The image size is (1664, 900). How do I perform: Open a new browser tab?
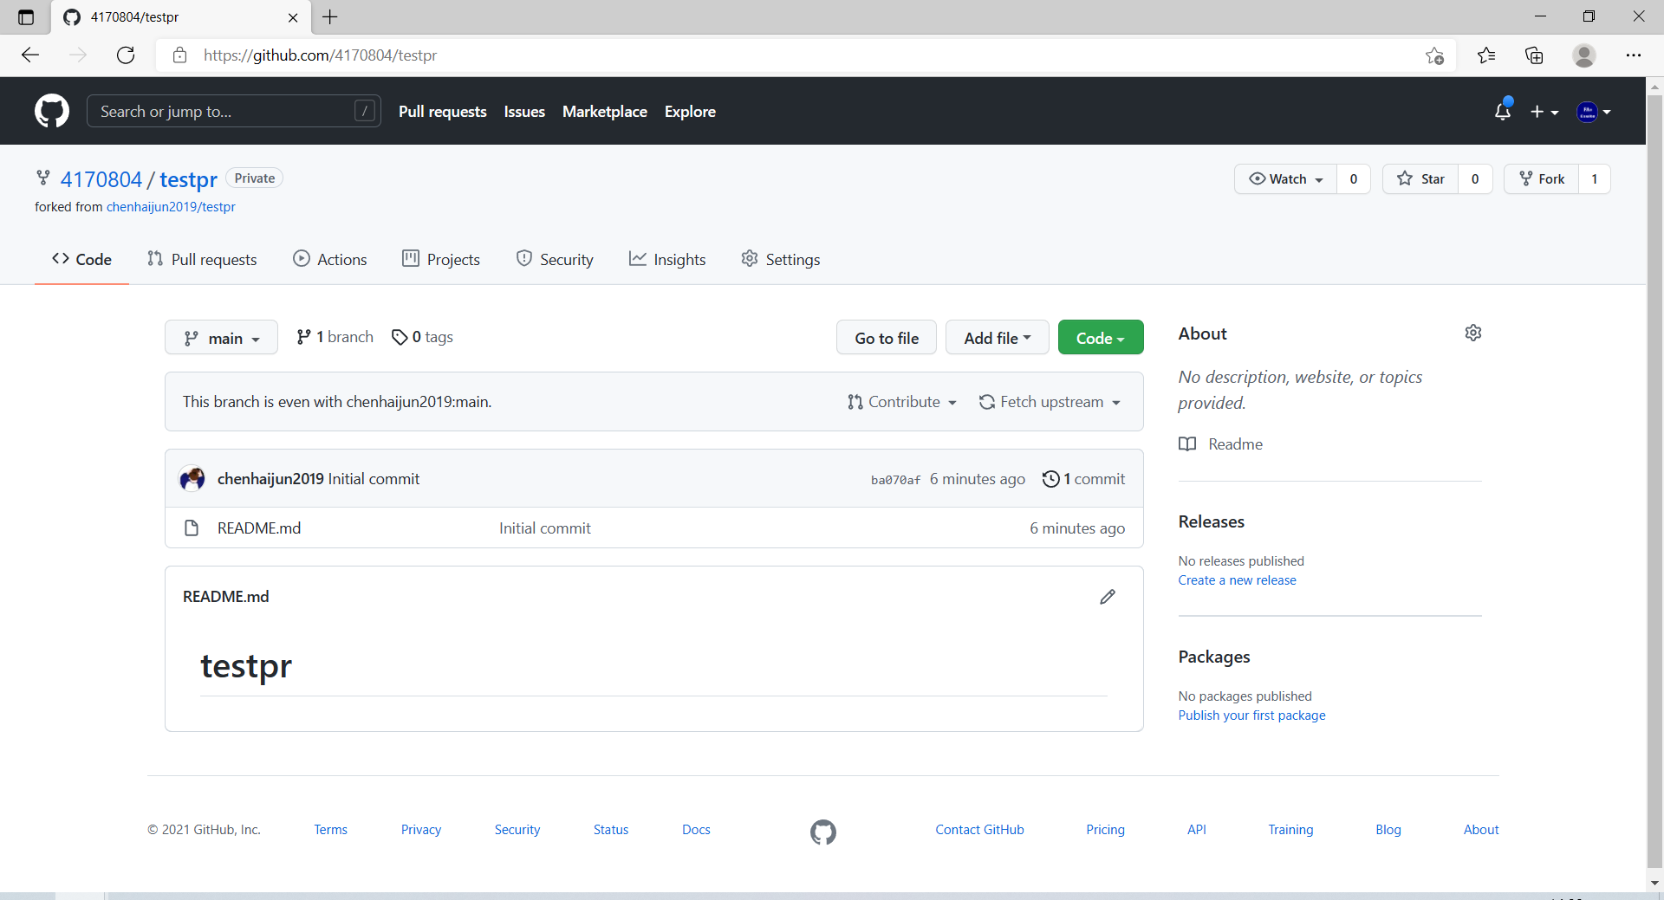(330, 16)
